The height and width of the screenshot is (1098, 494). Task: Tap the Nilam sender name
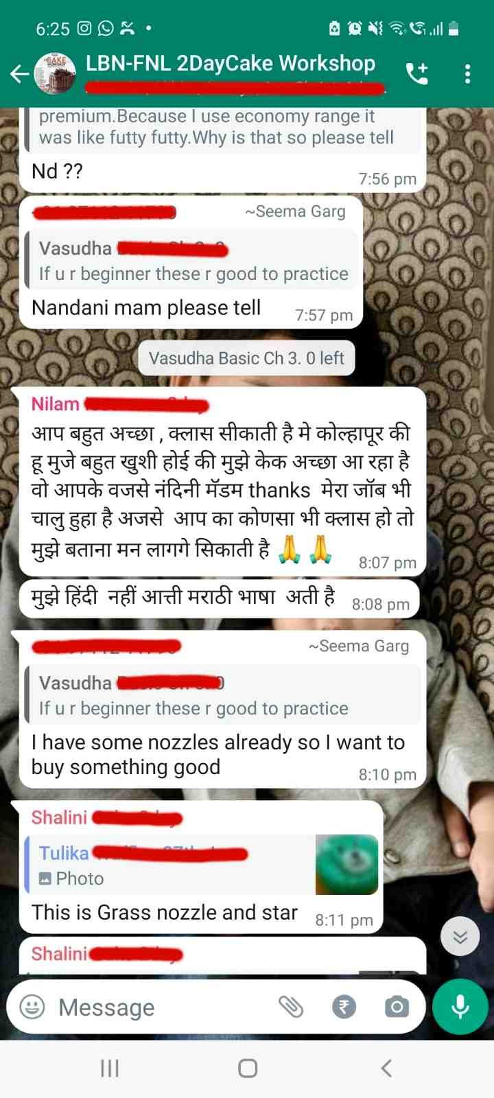[55, 404]
